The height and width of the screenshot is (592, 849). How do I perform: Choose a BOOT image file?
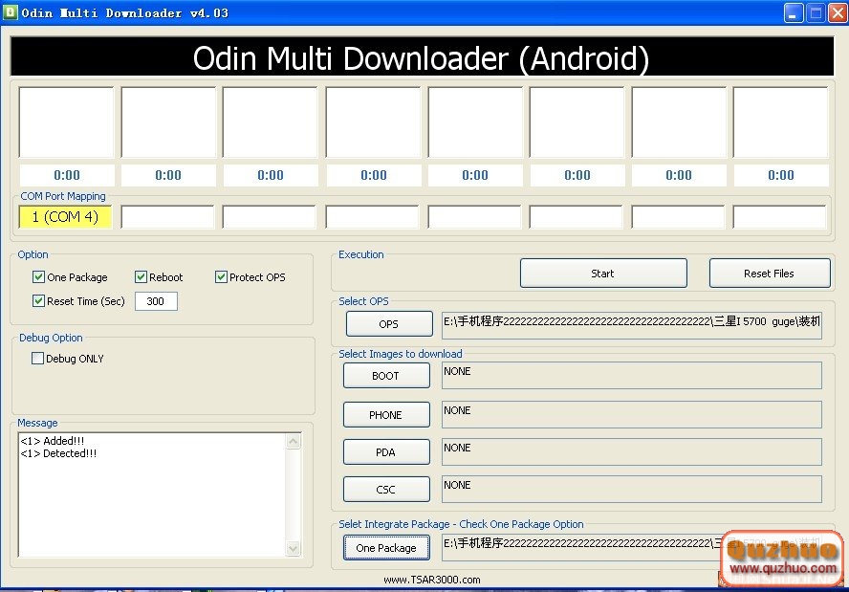click(x=386, y=376)
